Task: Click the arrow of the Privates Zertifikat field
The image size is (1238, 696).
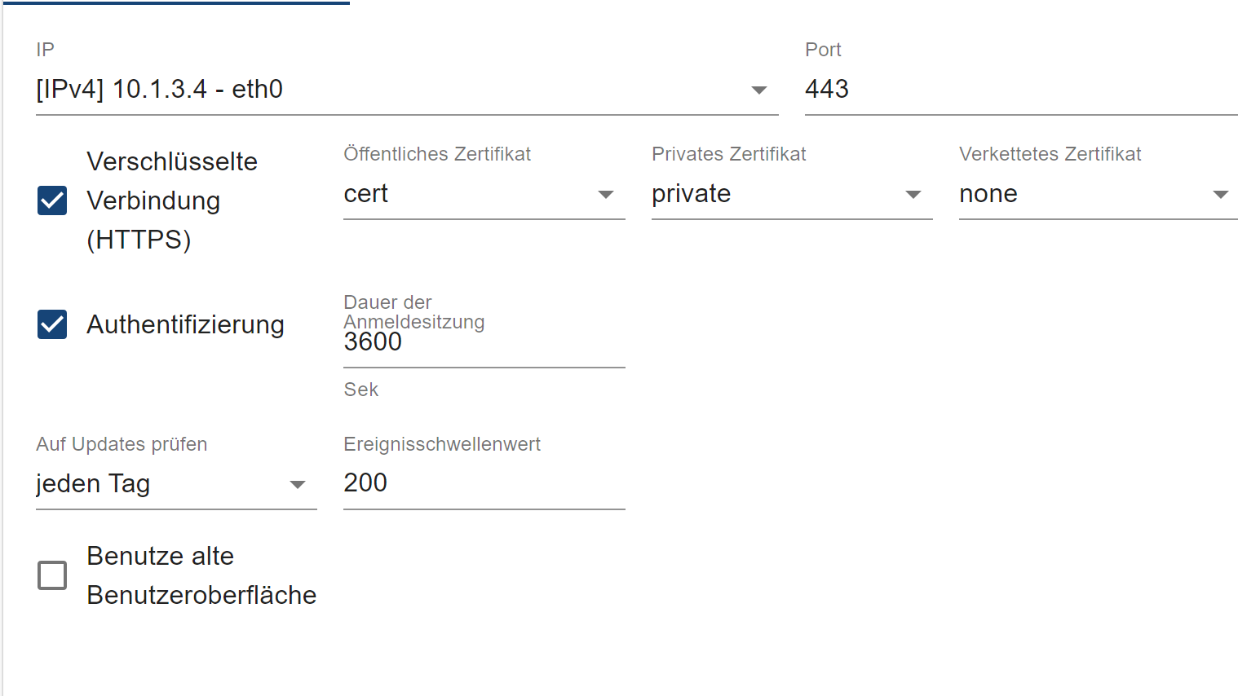Action: pyautogui.click(x=913, y=194)
